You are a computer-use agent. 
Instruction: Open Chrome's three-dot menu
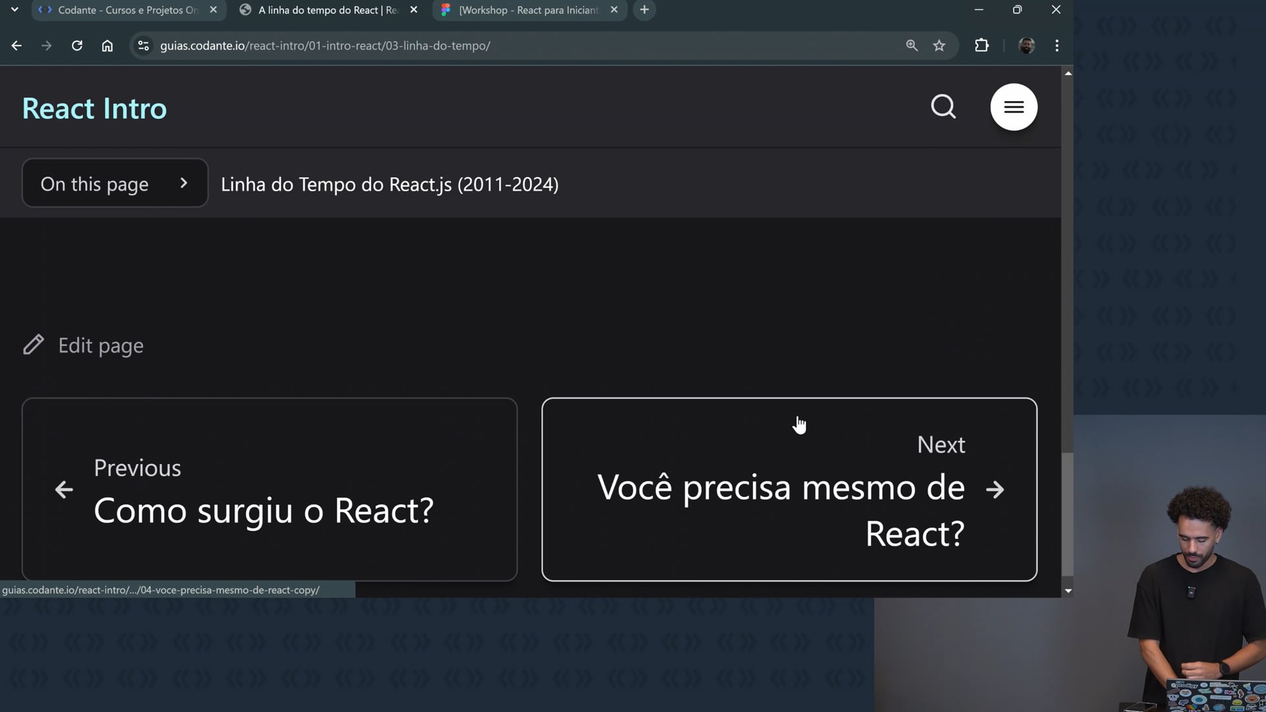(x=1057, y=45)
